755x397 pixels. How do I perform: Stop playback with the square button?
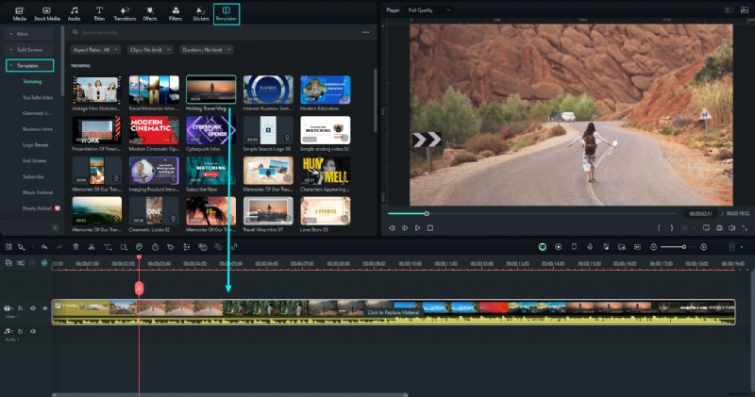[430, 227]
